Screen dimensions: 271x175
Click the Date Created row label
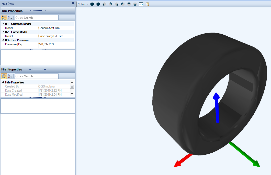point(14,90)
